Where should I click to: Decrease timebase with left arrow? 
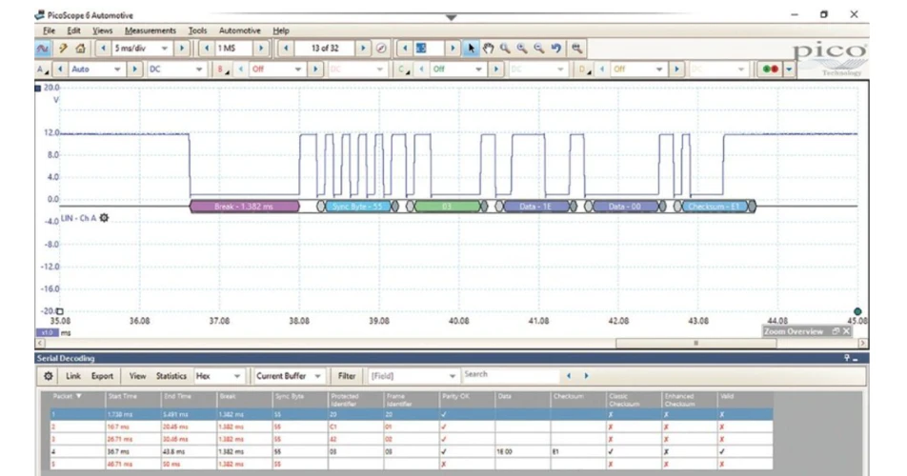click(x=103, y=49)
